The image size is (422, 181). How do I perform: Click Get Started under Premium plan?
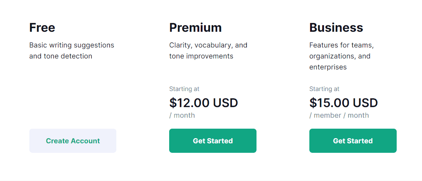[x=212, y=141]
